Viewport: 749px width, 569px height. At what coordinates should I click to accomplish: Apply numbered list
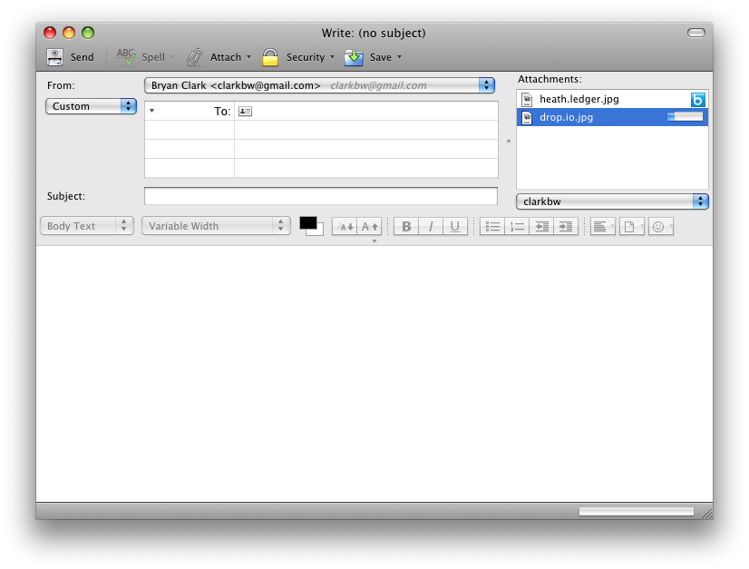(517, 227)
